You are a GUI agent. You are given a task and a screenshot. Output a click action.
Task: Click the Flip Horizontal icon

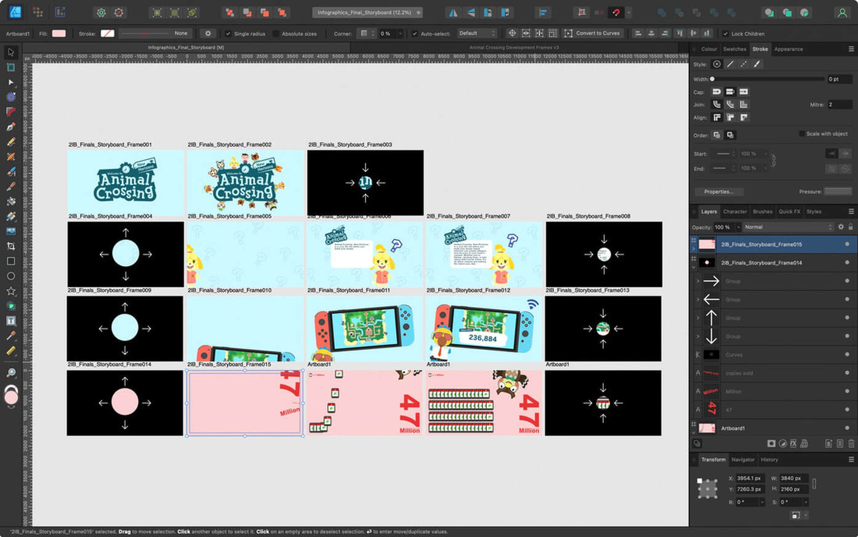coord(453,12)
